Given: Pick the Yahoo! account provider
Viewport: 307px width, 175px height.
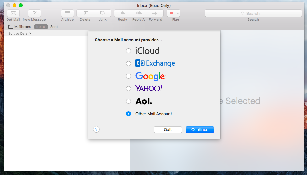Looking at the screenshot, I should point(129,89).
